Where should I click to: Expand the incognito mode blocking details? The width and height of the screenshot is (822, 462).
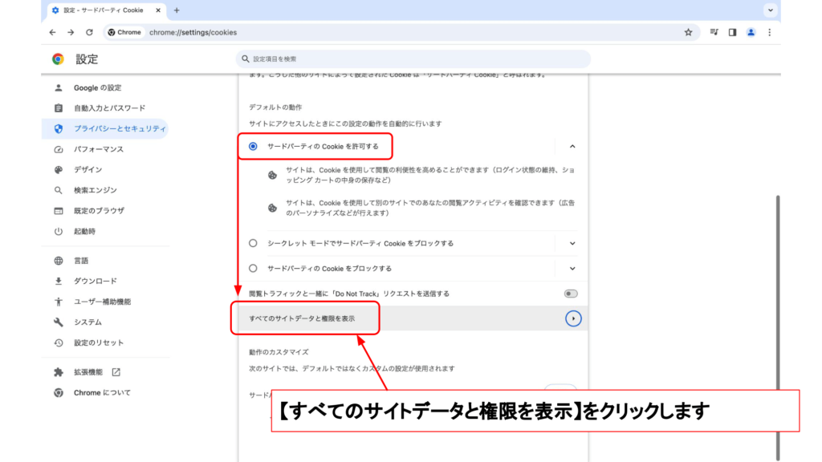coord(572,243)
